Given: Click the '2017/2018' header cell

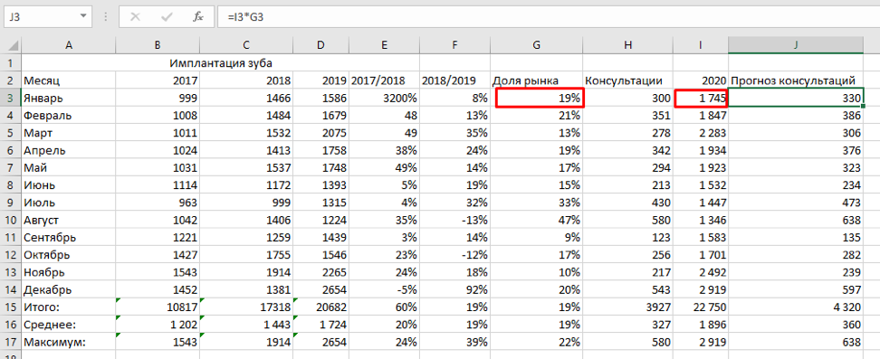Looking at the screenshot, I should coord(384,80).
